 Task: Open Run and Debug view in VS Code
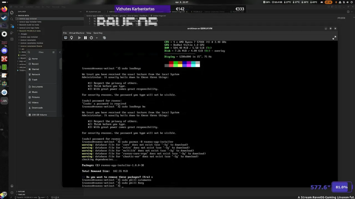tap(12, 33)
